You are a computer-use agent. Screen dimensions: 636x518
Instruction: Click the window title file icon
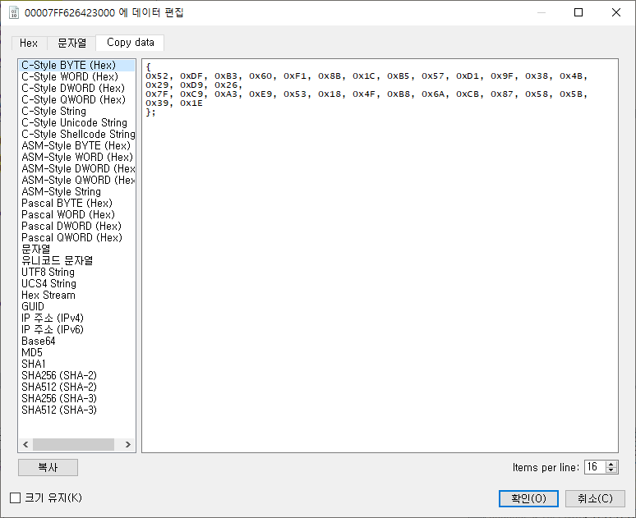[14, 12]
